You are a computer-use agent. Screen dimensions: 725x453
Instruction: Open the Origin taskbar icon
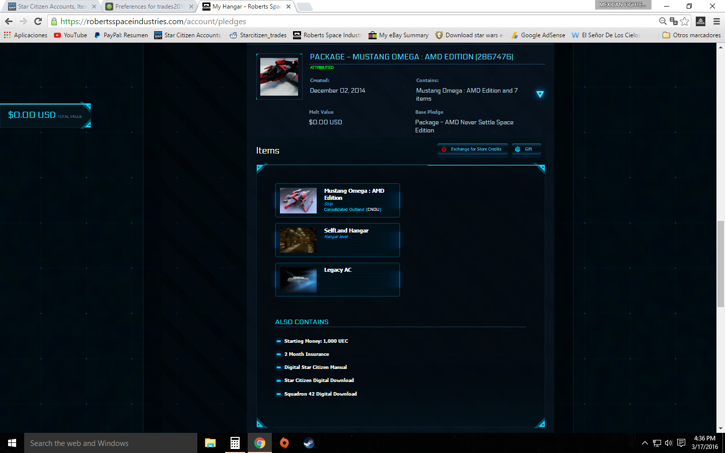point(284,443)
